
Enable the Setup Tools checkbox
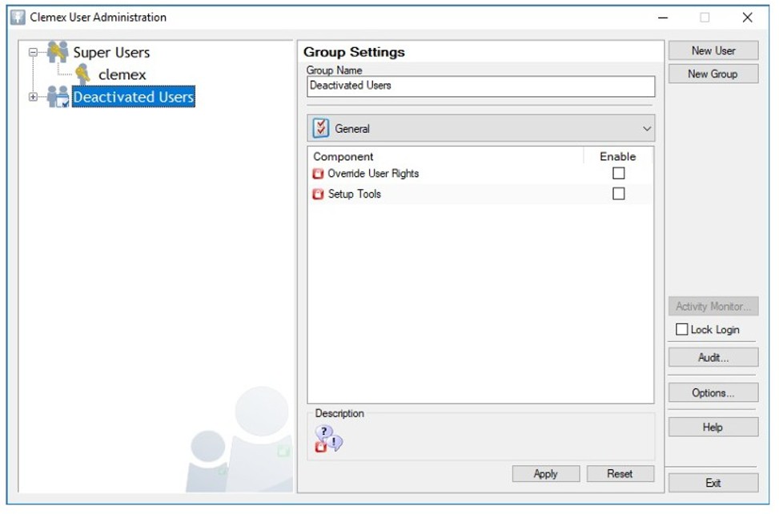pos(618,193)
